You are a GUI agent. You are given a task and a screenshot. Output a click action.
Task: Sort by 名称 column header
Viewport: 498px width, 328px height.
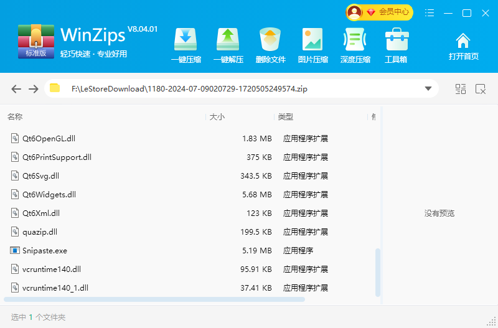tap(15, 117)
